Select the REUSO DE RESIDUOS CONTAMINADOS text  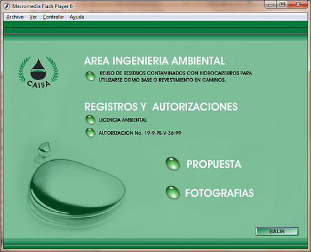point(175,76)
